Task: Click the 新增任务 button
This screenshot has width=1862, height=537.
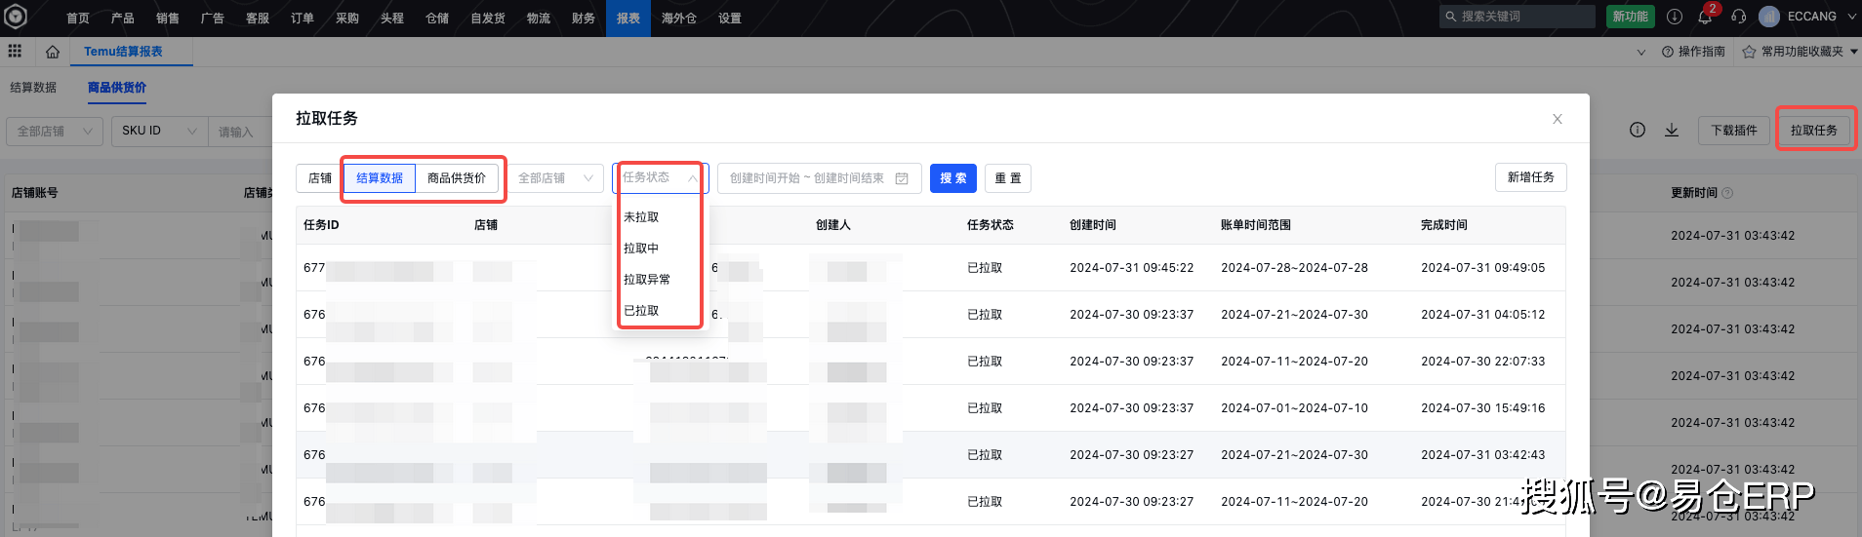Action: (x=1530, y=177)
